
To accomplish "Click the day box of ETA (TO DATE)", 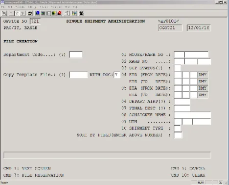I will (178, 95).
